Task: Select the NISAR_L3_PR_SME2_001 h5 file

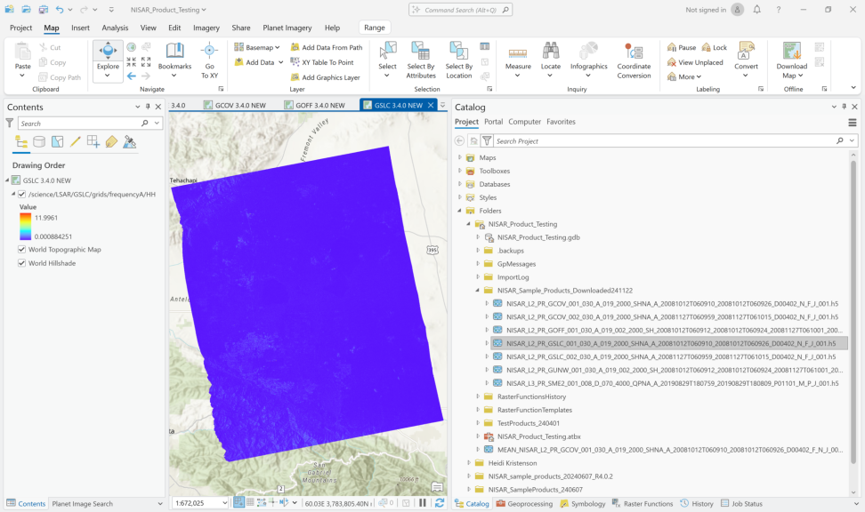Action: click(666, 383)
